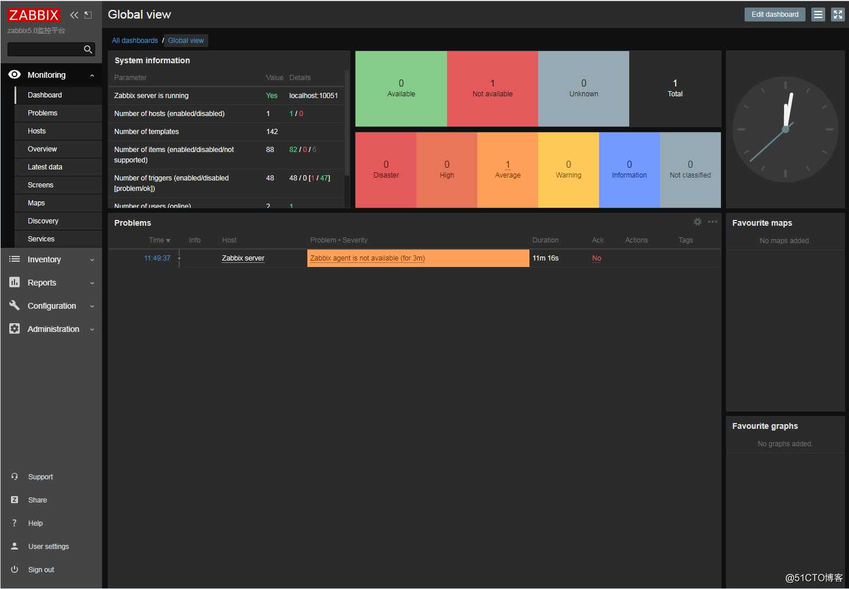This screenshot has height=589, width=849.
Task: Click the Share Z icon
Action: pos(14,500)
